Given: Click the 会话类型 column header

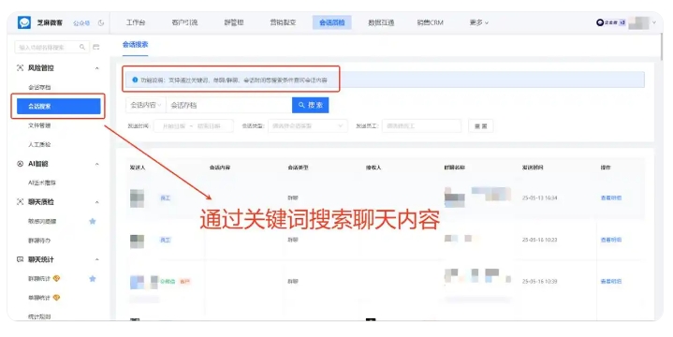Looking at the screenshot, I should pyautogui.click(x=298, y=168).
